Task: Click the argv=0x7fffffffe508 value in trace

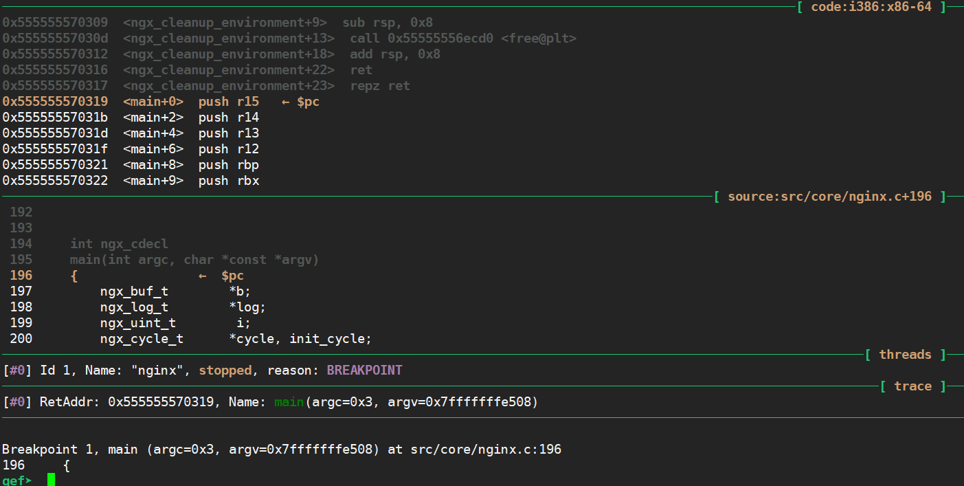Action: pos(460,402)
